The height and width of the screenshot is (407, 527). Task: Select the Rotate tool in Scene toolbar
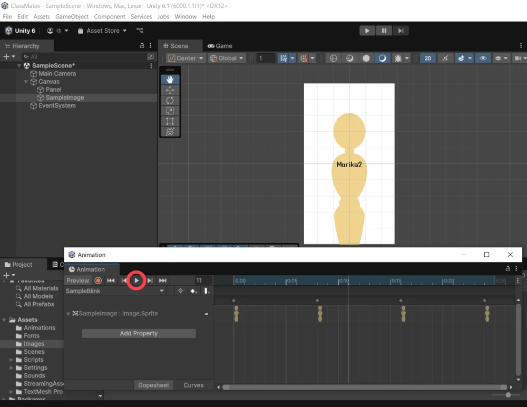coord(170,101)
